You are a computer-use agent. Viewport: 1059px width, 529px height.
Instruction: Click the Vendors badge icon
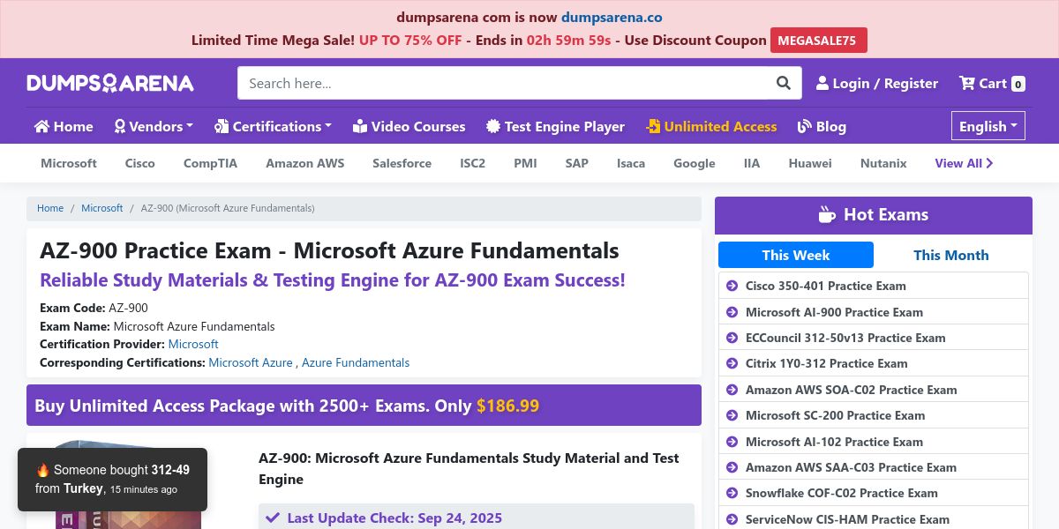(x=120, y=126)
